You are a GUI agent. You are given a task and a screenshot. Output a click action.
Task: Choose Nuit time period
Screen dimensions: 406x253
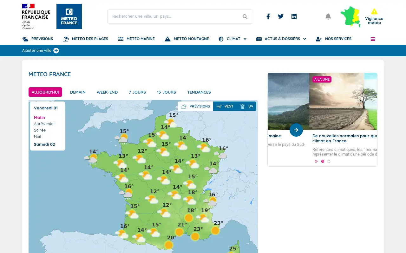pos(37,136)
